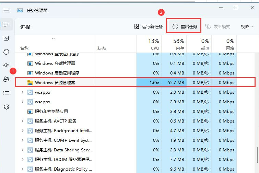Sort by the 网络 column header
259x173 pixels.
224,44
